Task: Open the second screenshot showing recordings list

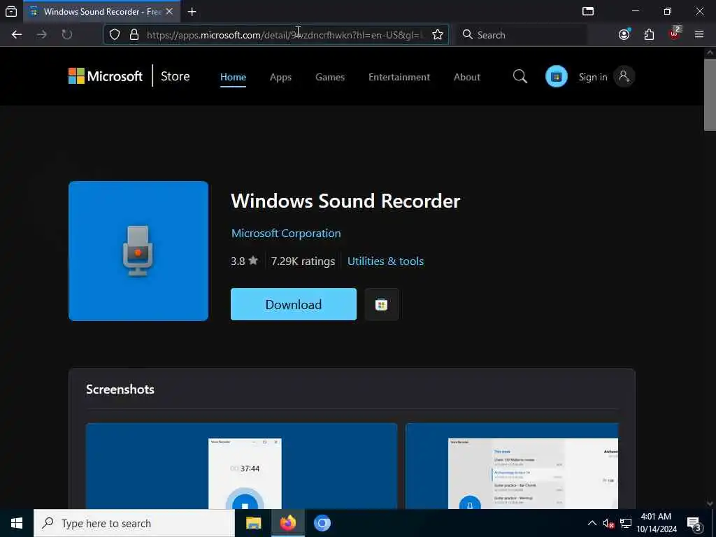Action: (x=511, y=466)
